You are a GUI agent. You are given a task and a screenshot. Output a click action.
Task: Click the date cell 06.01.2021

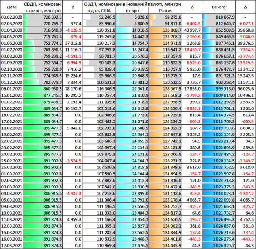coord(12,89)
